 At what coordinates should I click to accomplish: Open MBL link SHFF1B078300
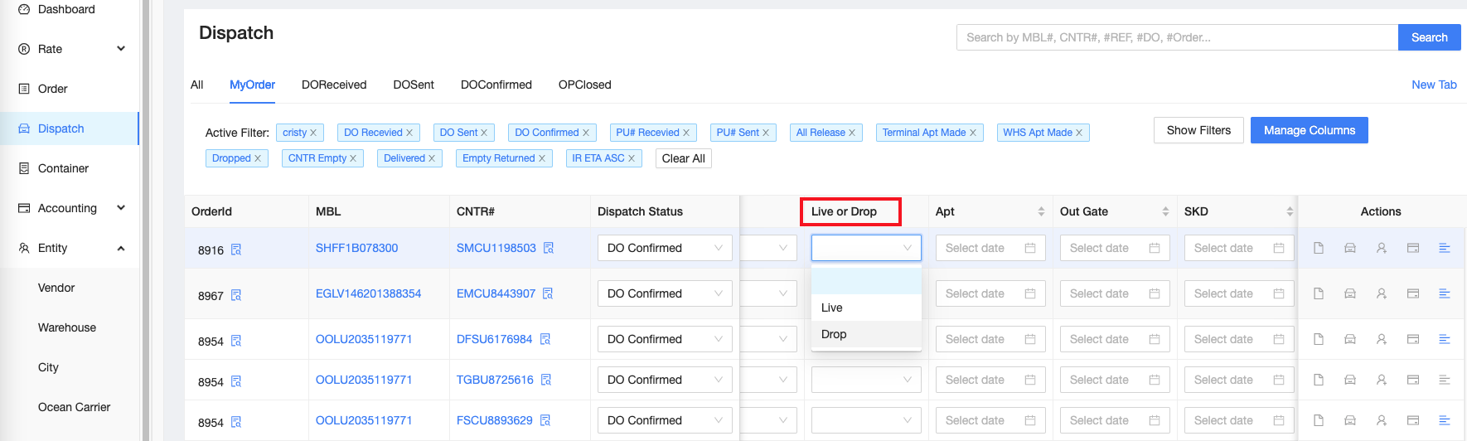356,248
